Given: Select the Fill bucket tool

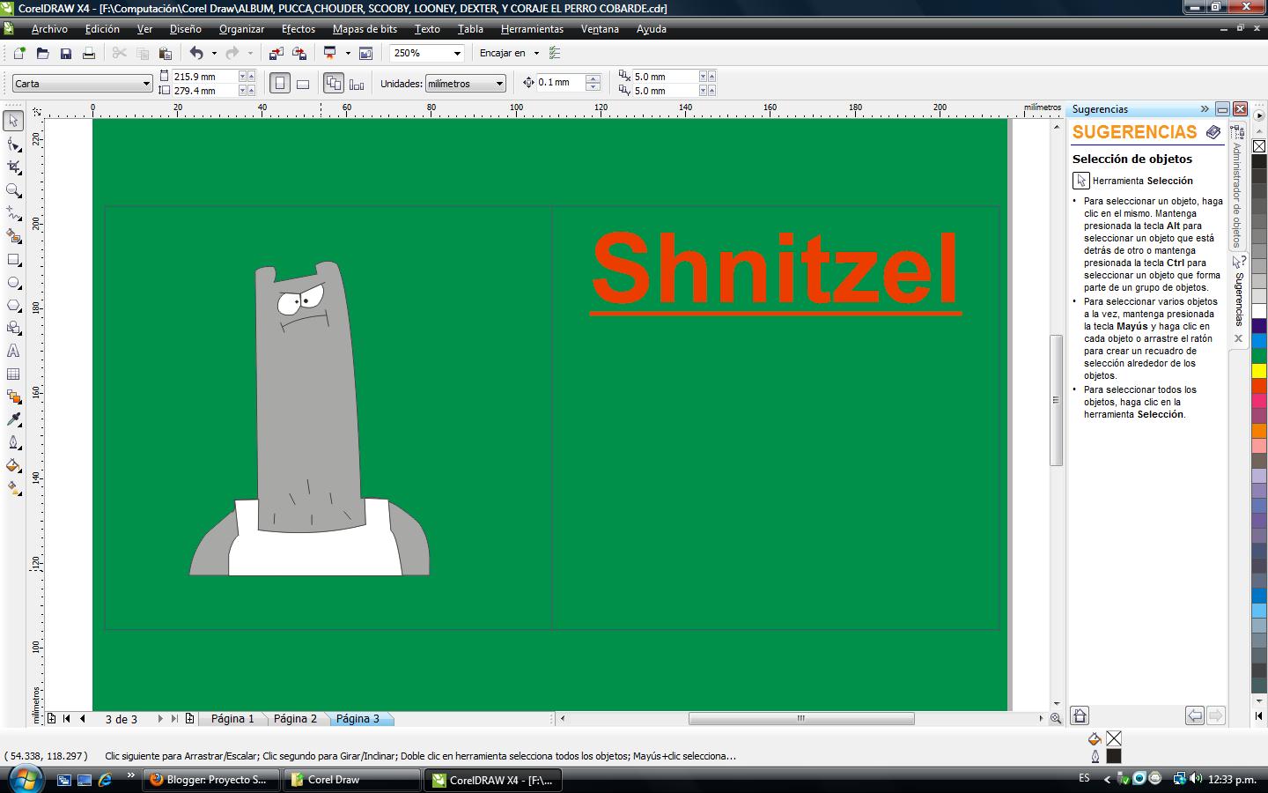Looking at the screenshot, I should click(x=13, y=465).
